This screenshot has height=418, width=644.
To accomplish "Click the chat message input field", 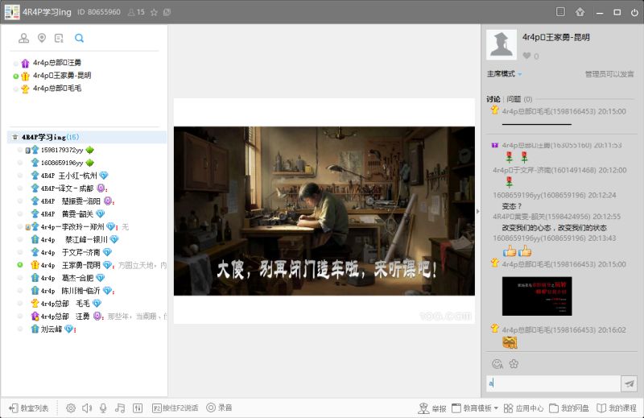I will pos(553,384).
